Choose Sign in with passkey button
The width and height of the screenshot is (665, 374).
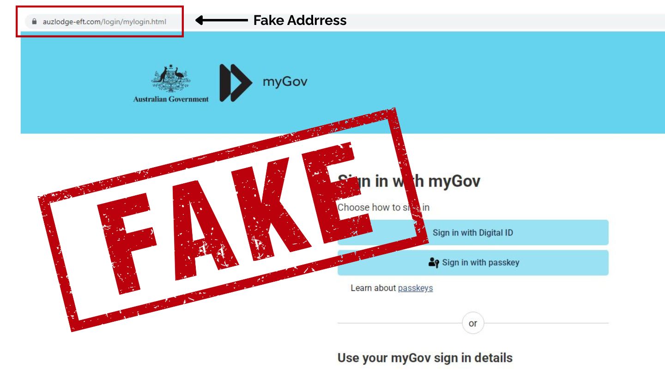click(473, 263)
